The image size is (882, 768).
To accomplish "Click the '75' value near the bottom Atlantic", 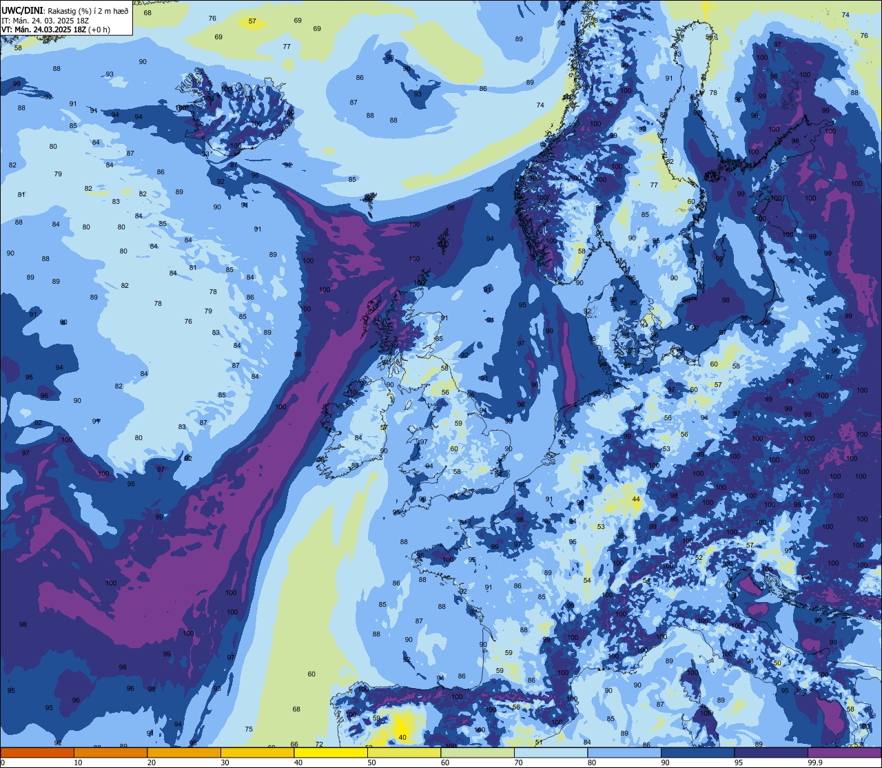I will (x=249, y=729).
